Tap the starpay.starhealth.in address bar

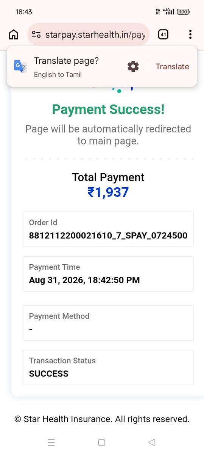pyautogui.click(x=89, y=35)
